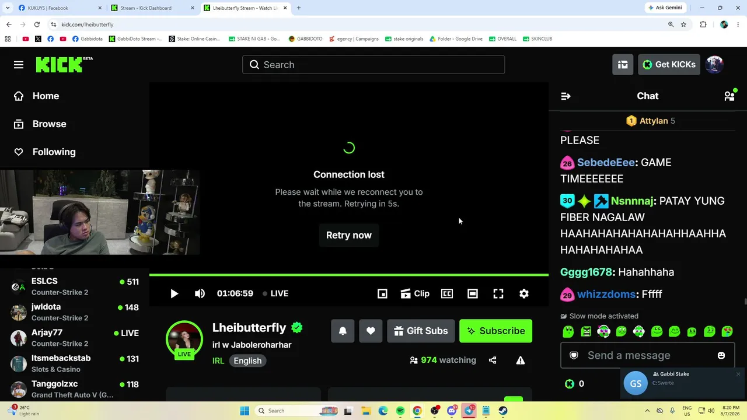The width and height of the screenshot is (747, 420).
Task: Open the Windows Start menu
Action: (243, 411)
